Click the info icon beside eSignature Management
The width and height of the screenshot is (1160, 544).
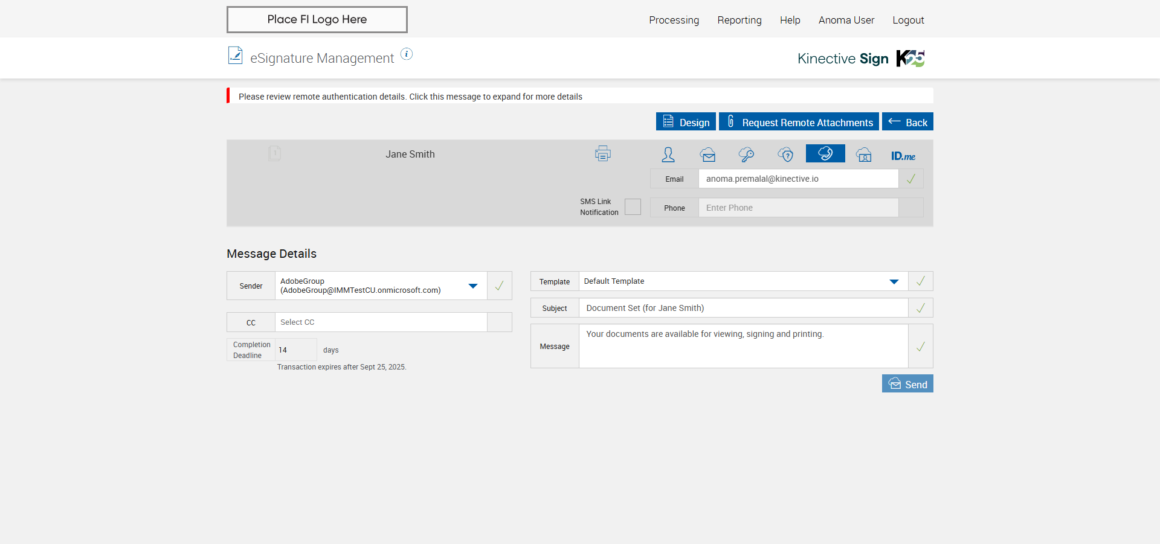[x=407, y=54]
